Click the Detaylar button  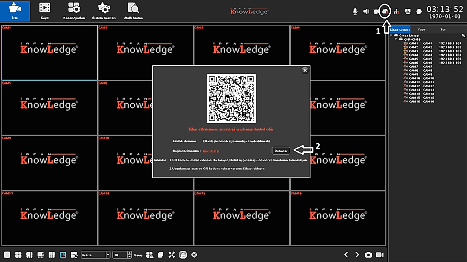coord(281,151)
